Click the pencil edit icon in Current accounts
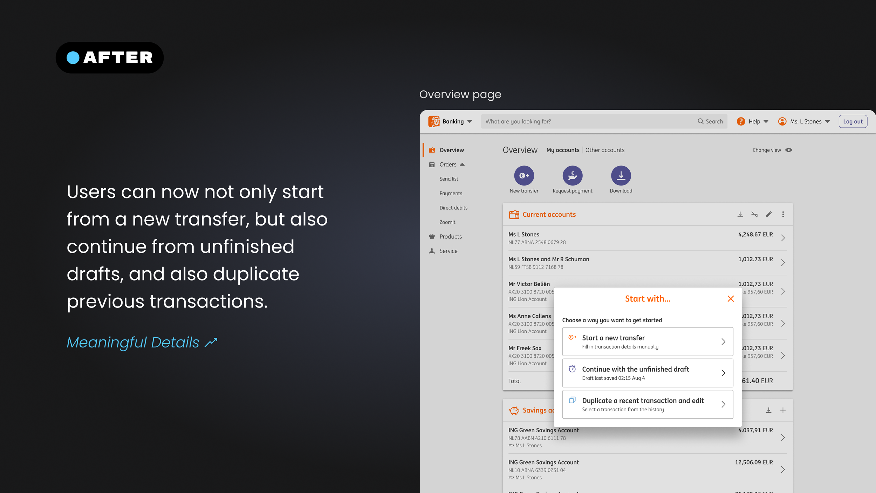This screenshot has width=876, height=493. (768, 214)
